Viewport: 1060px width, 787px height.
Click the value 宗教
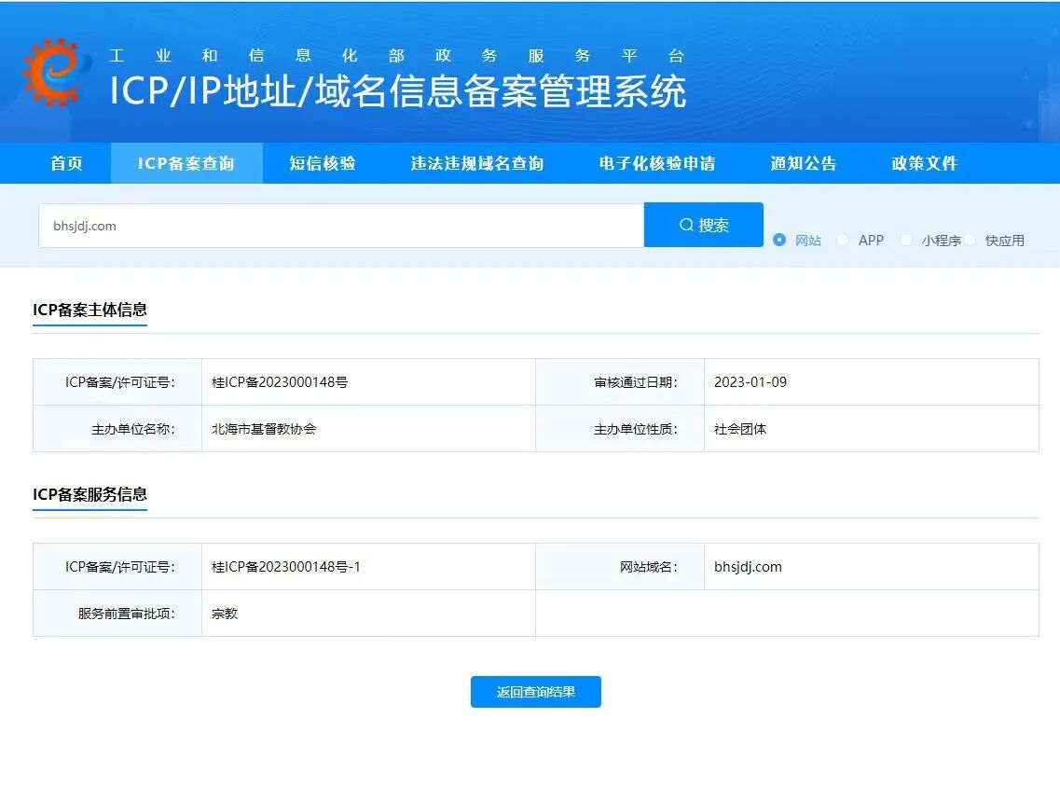pos(225,614)
